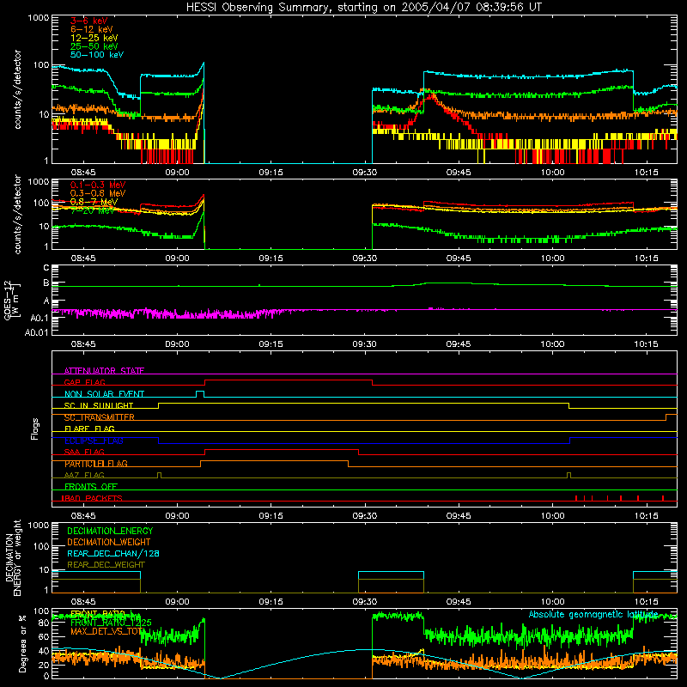
Task: Click the 'counts/s/detector' label of the MeV plot
Action: [x=17, y=214]
